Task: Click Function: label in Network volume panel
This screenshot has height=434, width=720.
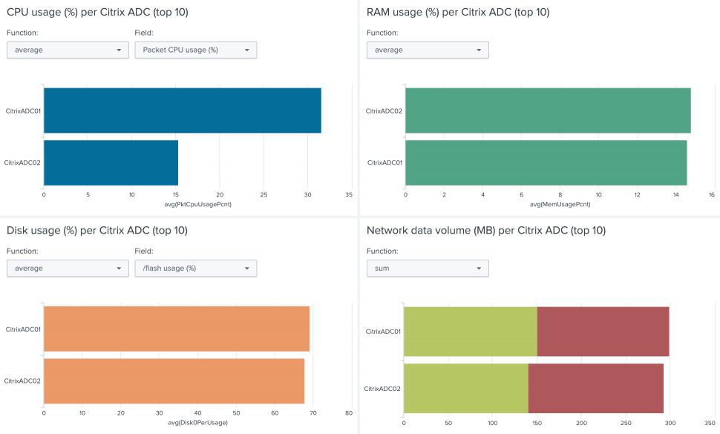Action: (382, 251)
